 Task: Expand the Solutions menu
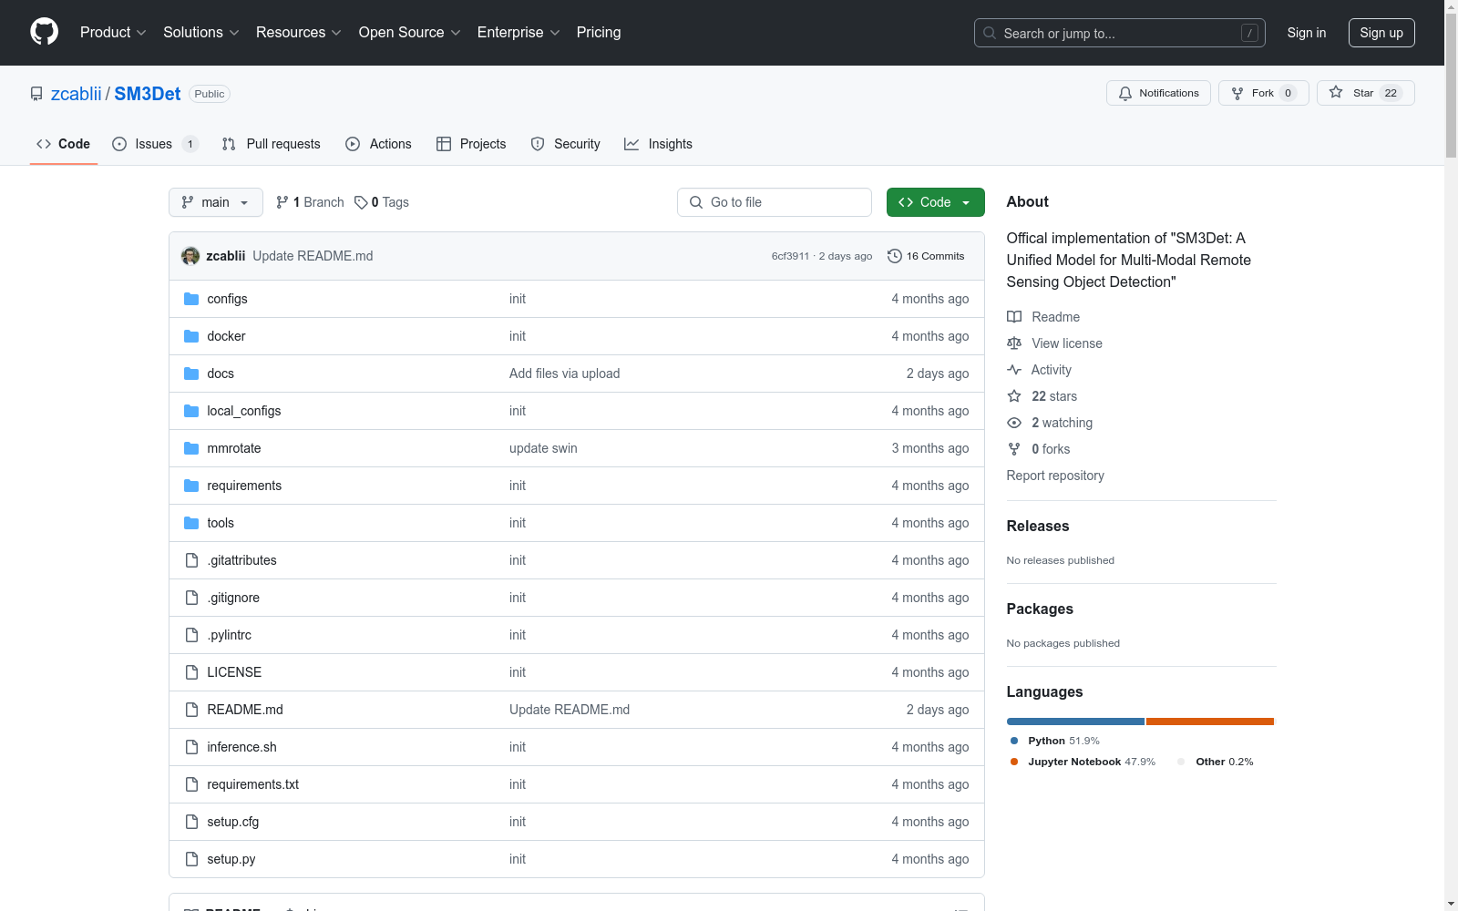[200, 32]
